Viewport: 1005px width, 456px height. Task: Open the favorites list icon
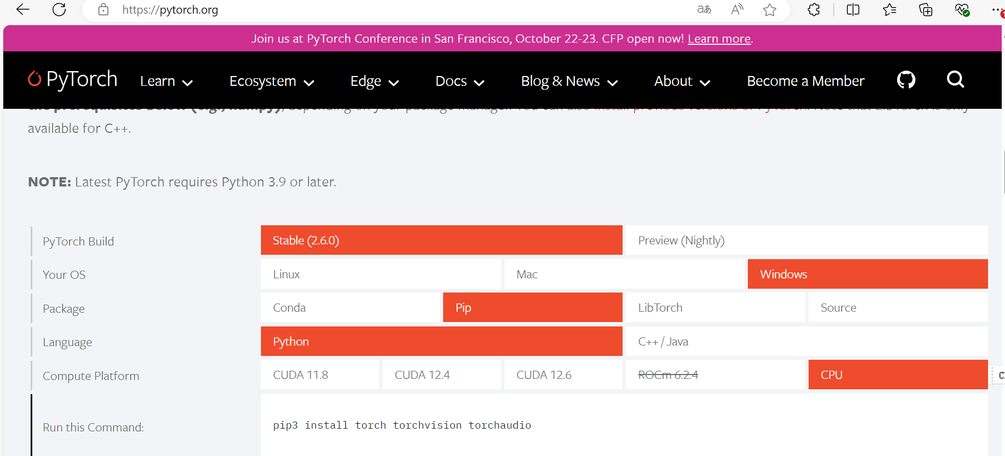pos(890,9)
